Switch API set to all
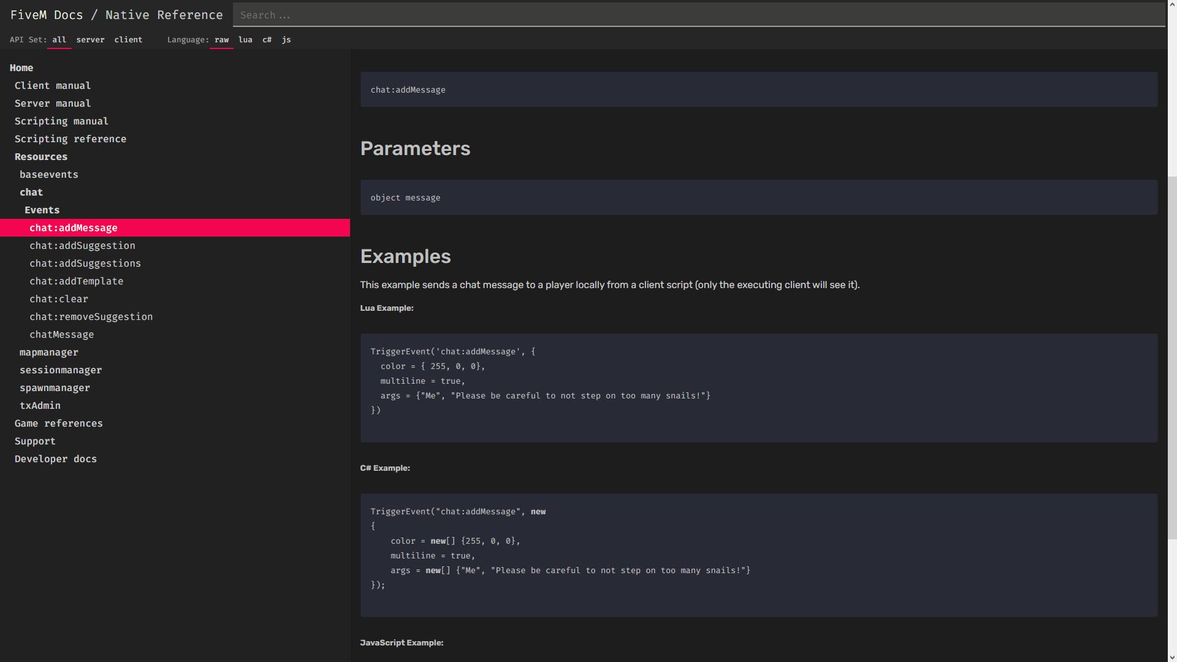Viewport: 1177px width, 662px height. (59, 40)
